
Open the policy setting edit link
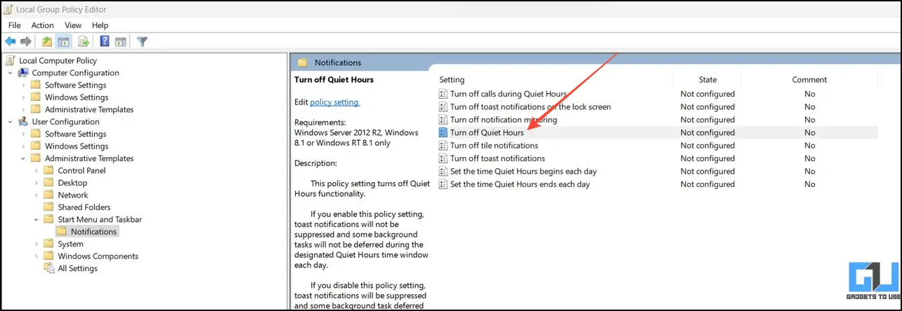(x=334, y=102)
